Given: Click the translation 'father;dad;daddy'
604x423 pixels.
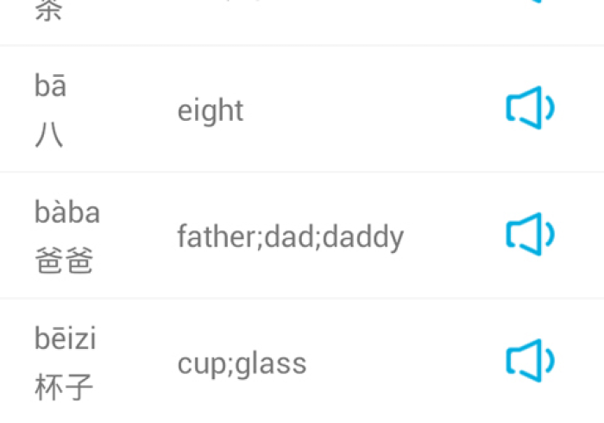Looking at the screenshot, I should coord(290,237).
